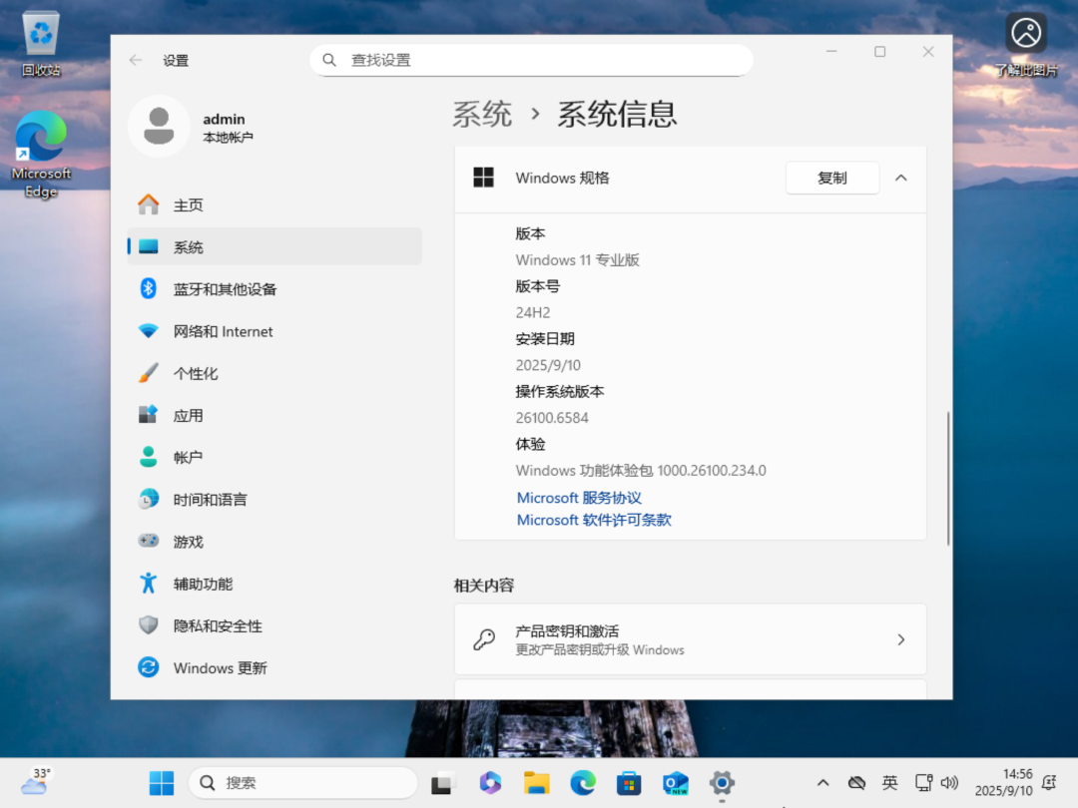The image size is (1078, 808).
Task: Launch Microsoft Edge from the taskbar
Action: click(x=582, y=783)
